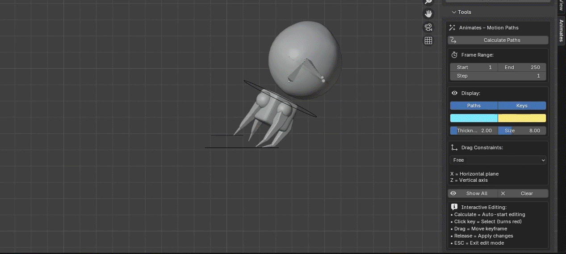Viewport: 566px width, 254px height.
Task: Click the stopwatch icon beside Frame Range
Action: (454, 55)
